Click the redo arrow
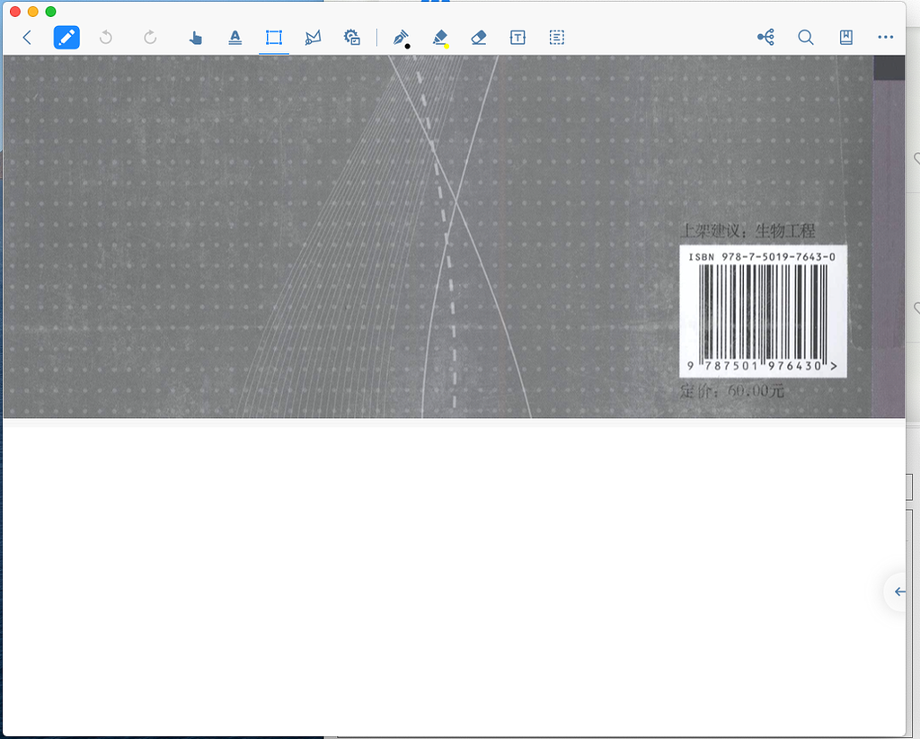The image size is (920, 739). pos(150,38)
